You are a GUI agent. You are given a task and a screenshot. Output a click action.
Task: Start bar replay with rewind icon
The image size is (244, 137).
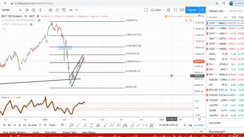pyautogui.click(x=71, y=10)
